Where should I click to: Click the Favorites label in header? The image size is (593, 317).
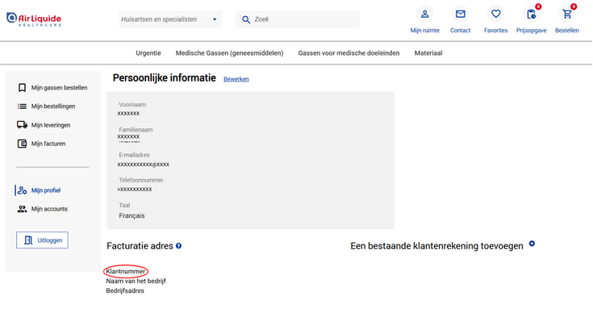(x=496, y=31)
